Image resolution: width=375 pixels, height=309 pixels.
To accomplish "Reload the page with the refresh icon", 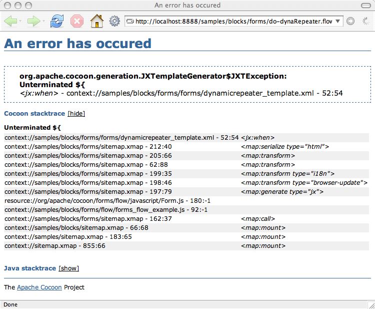I will point(57,21).
